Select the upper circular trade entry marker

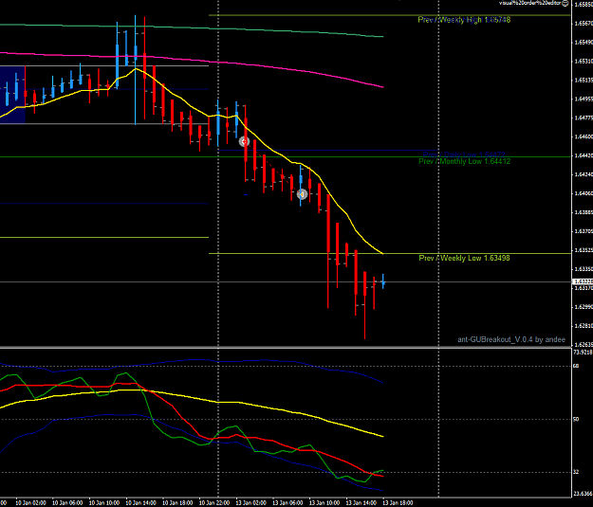pos(245,141)
